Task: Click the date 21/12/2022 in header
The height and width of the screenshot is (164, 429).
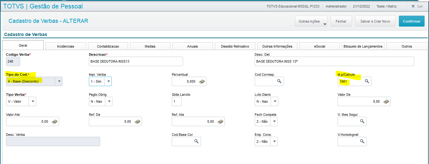Action: coord(361,6)
